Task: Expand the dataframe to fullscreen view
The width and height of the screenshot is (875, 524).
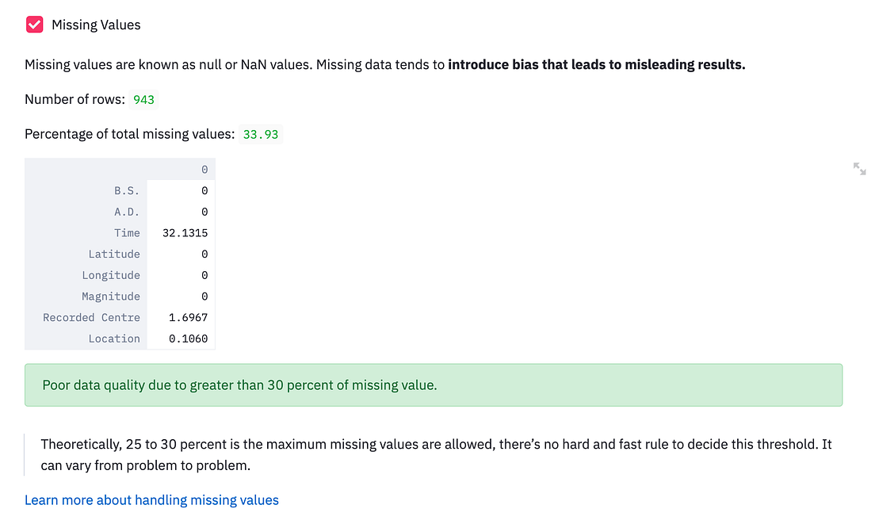Action: [859, 168]
